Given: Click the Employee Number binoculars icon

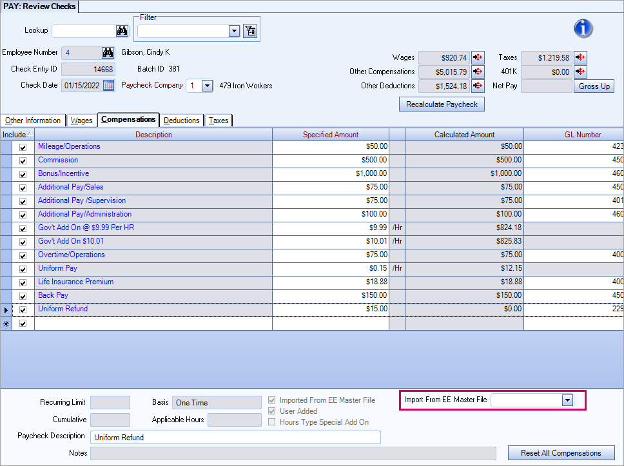Looking at the screenshot, I should (x=108, y=52).
